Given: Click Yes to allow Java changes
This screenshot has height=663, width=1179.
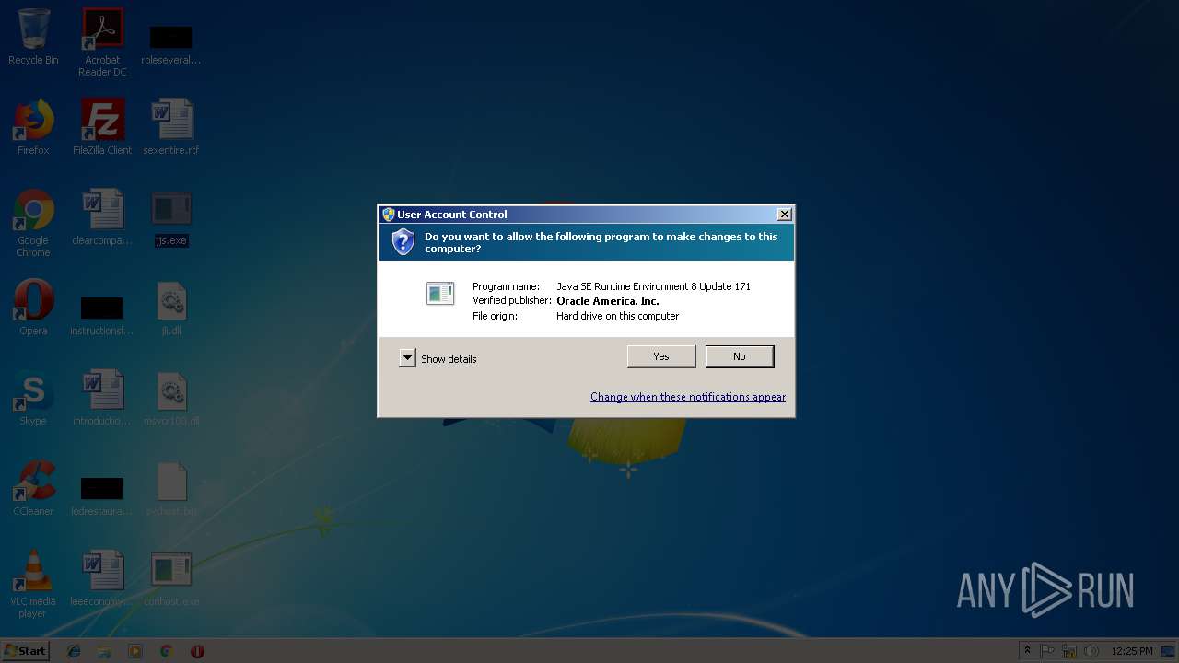Looking at the screenshot, I should point(661,356).
